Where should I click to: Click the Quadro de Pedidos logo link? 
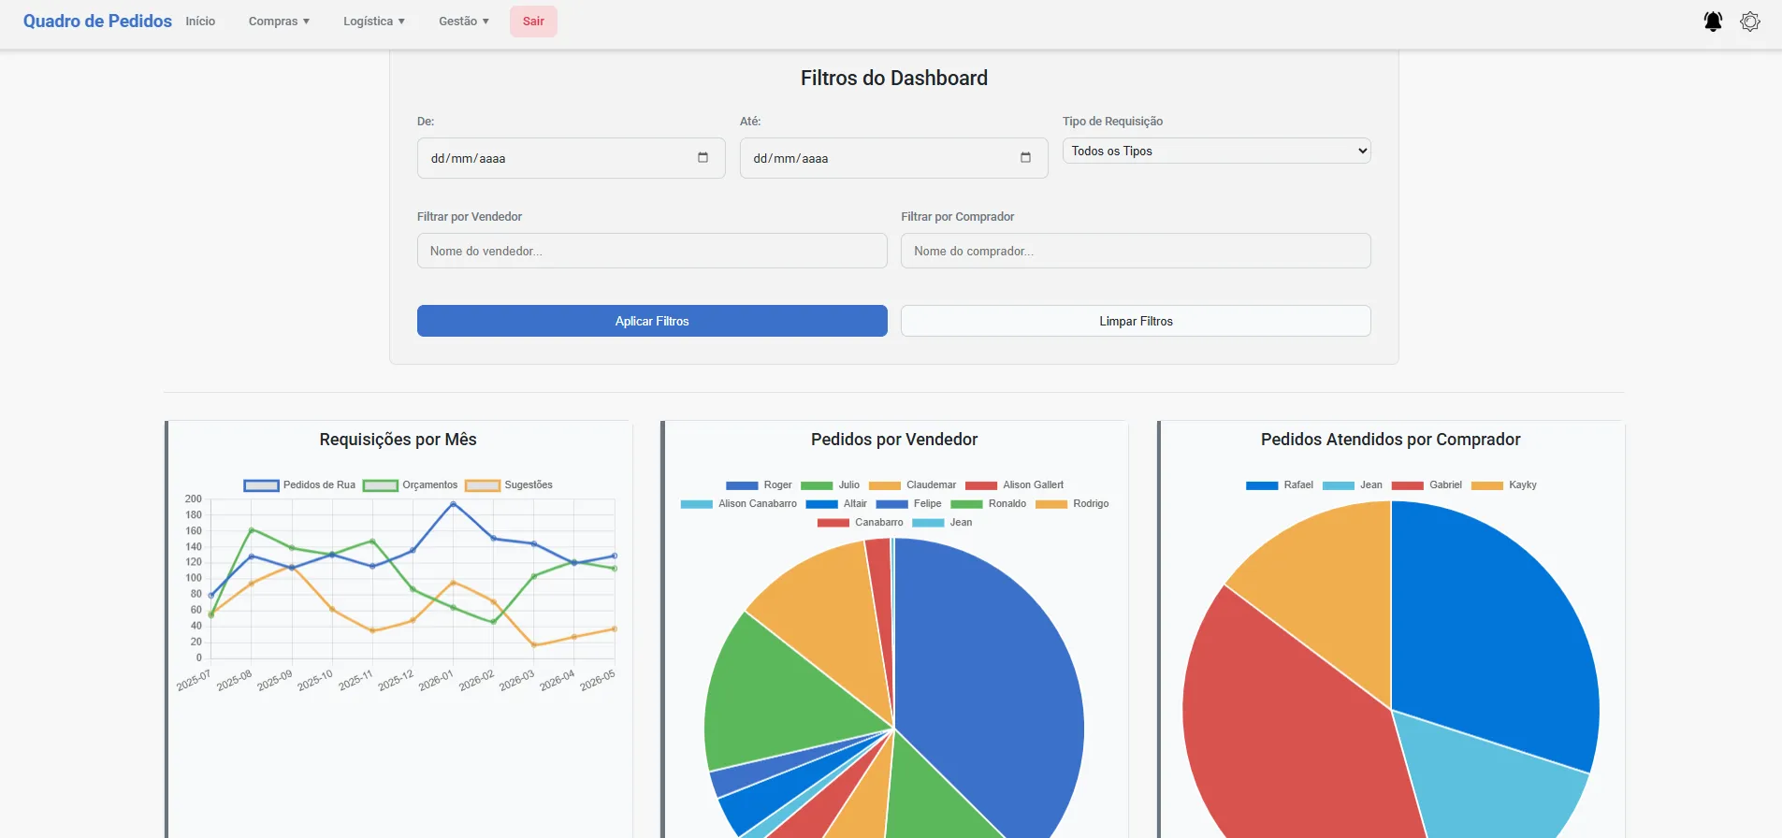(x=97, y=21)
